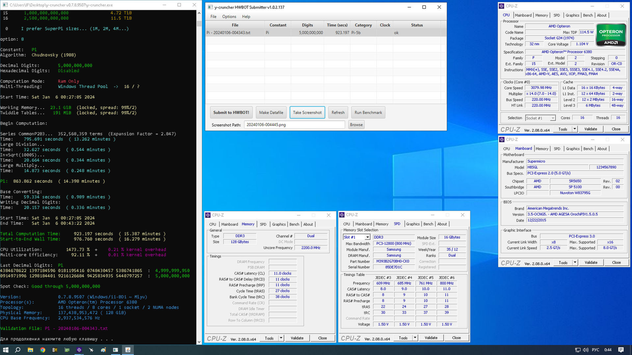Click Validate in CPU-Z CPU window
Viewport: 632px width, 355px height.
(x=591, y=129)
